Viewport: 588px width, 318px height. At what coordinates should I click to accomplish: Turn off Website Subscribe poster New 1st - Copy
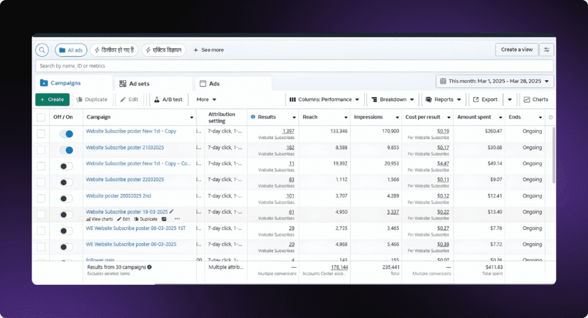(67, 134)
